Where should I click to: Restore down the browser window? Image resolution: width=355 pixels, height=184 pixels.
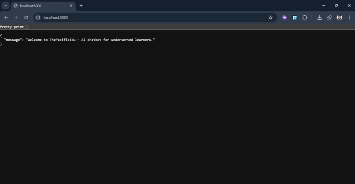point(336,5)
